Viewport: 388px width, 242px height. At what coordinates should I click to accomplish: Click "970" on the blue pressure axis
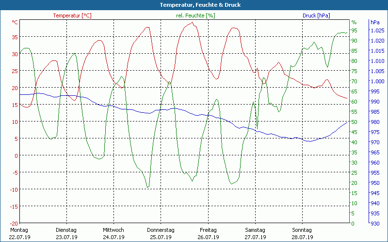(375, 142)
